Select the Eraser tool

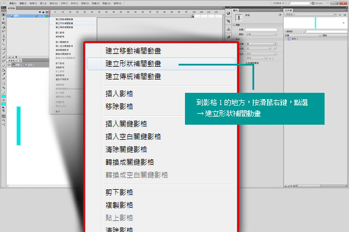(x=3, y=79)
